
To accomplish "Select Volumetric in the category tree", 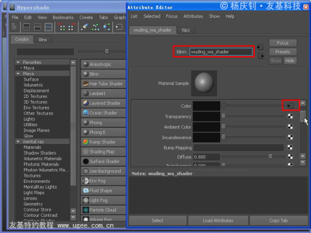I will pos(33,85).
